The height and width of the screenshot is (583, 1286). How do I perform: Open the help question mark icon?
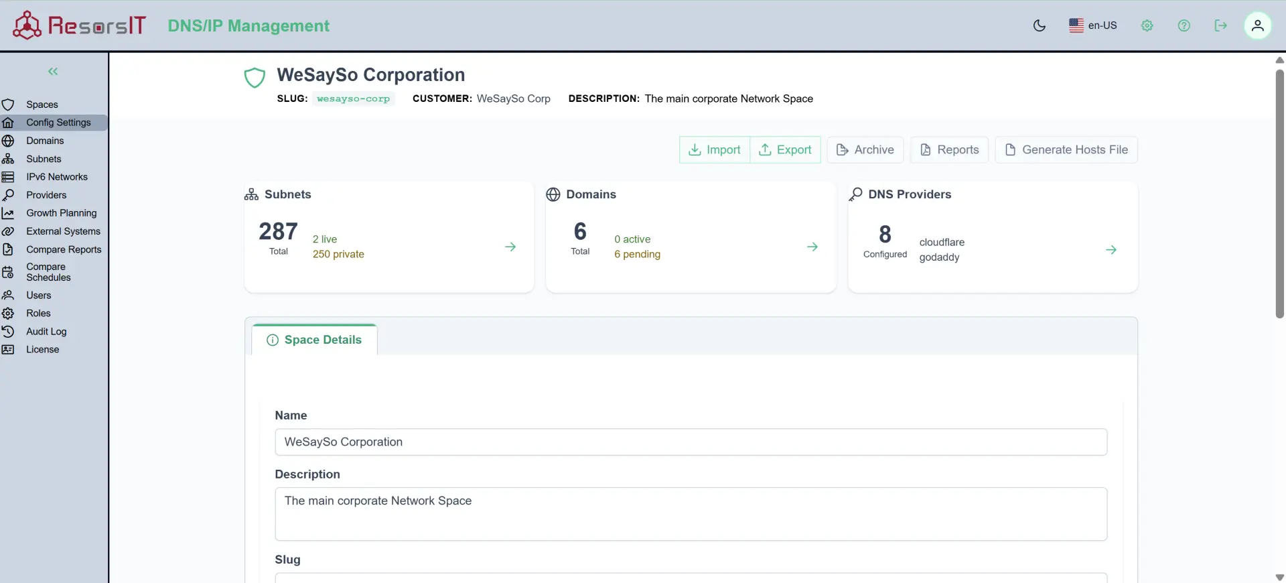click(1184, 25)
